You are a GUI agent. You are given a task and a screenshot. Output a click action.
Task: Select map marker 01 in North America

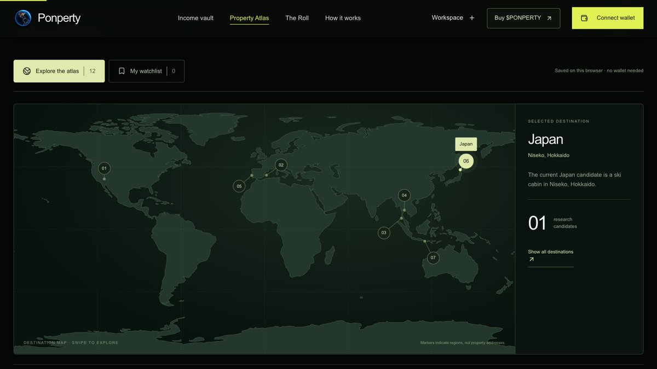pyautogui.click(x=104, y=168)
